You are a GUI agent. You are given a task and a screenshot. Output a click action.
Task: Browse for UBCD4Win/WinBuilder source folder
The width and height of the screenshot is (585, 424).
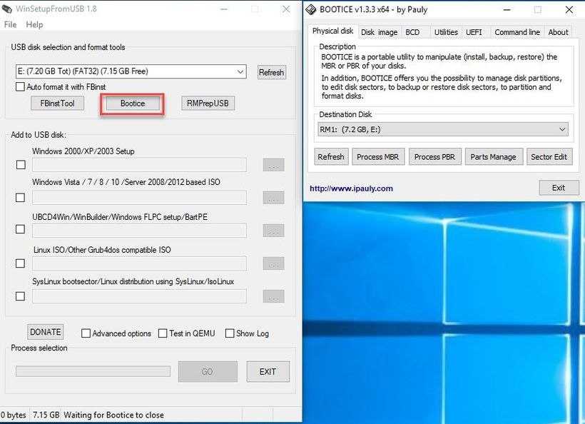(x=273, y=231)
